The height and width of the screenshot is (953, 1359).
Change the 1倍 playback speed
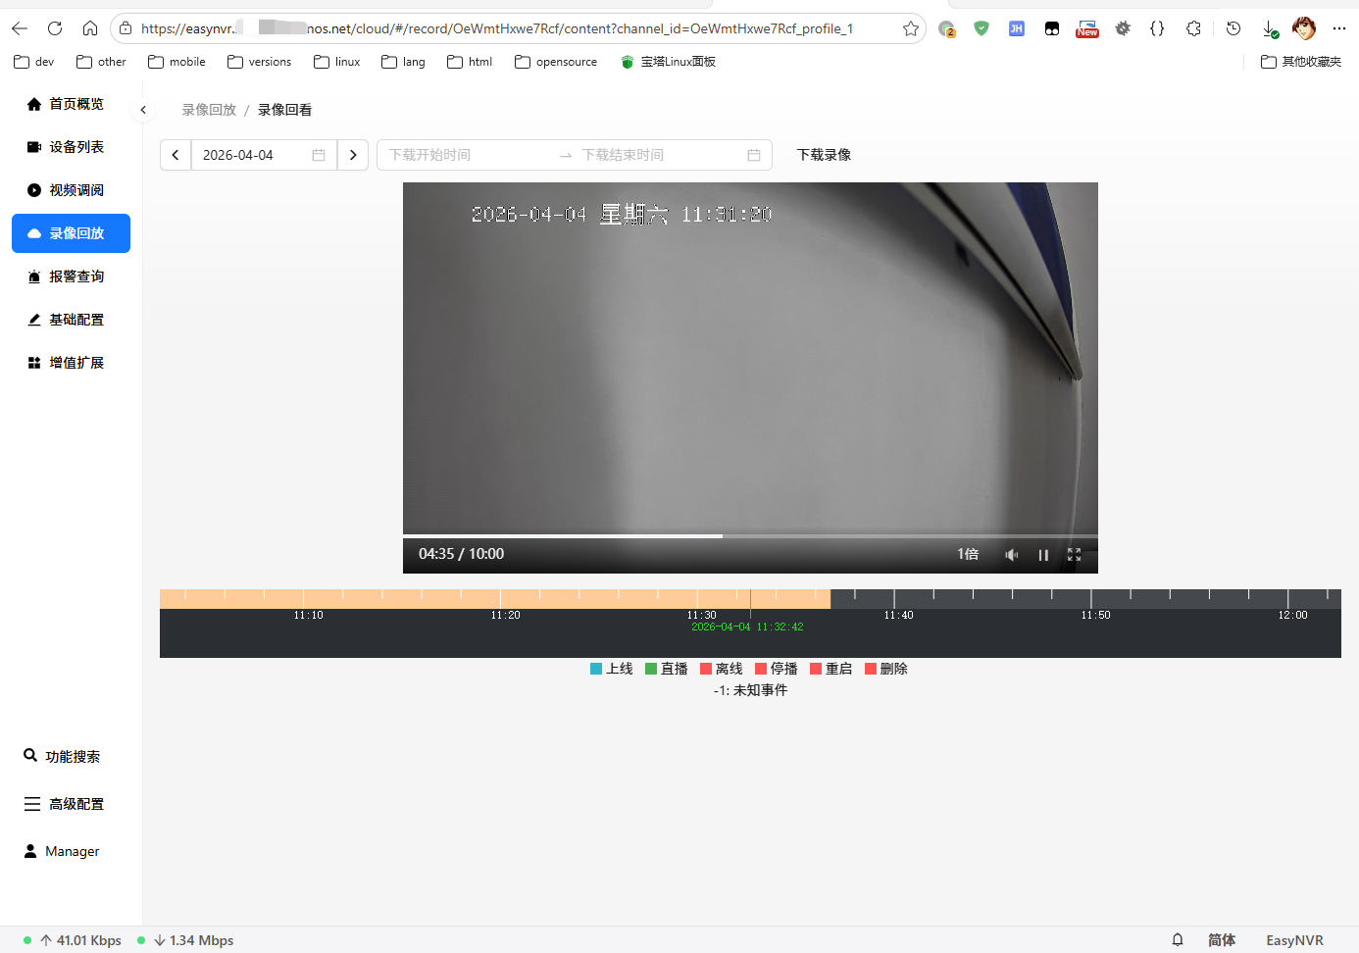point(968,554)
